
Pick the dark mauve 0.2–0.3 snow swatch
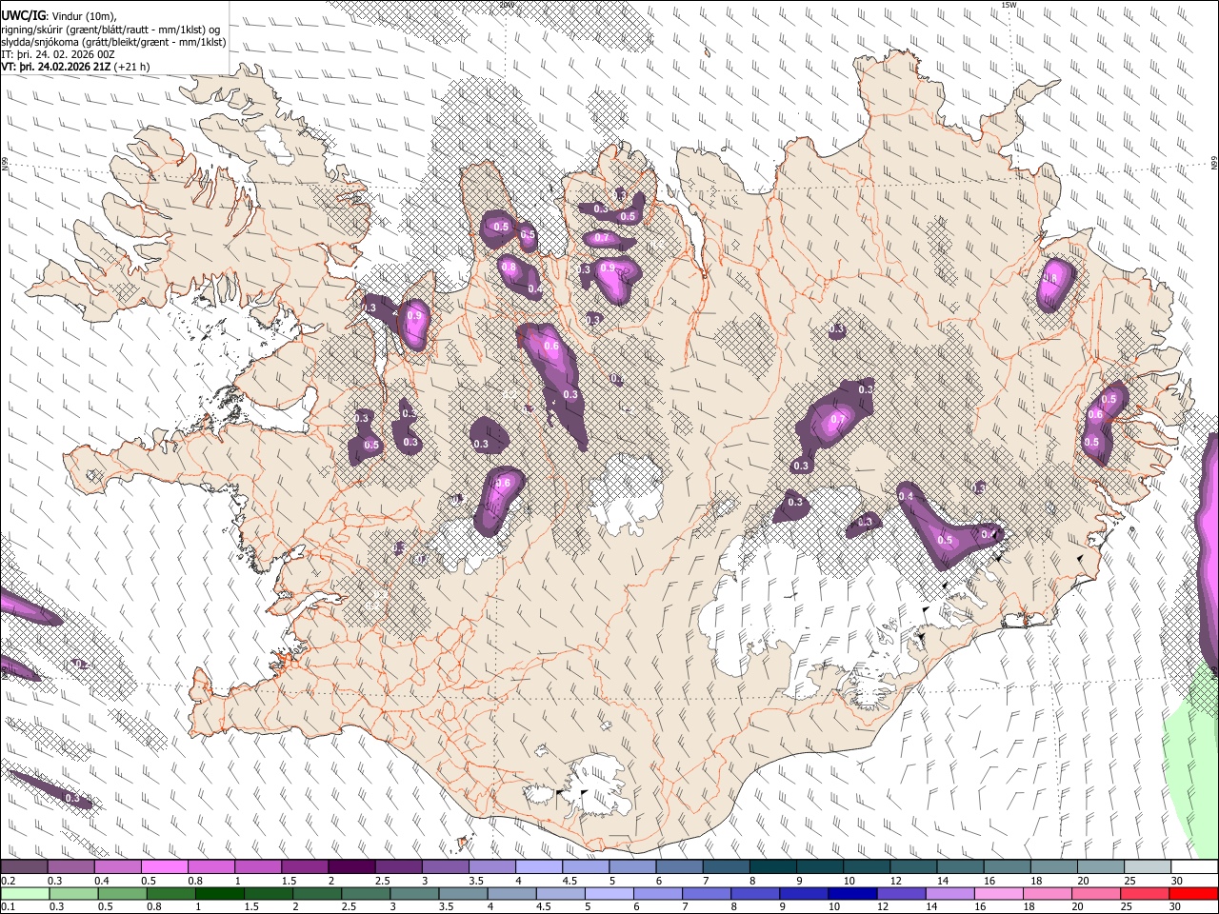click(x=24, y=867)
